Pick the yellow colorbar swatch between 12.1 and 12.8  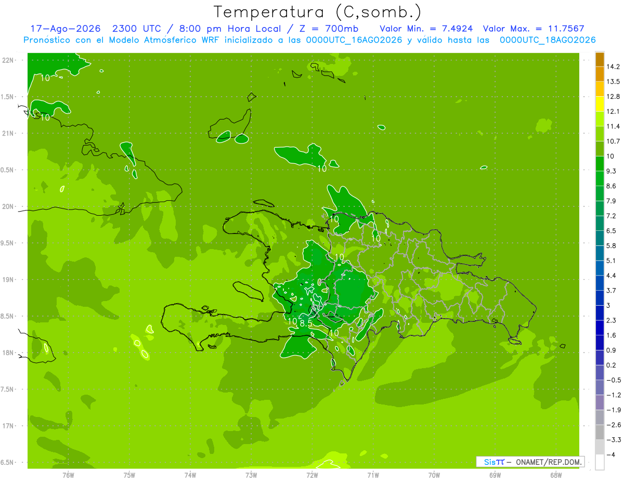600,104
